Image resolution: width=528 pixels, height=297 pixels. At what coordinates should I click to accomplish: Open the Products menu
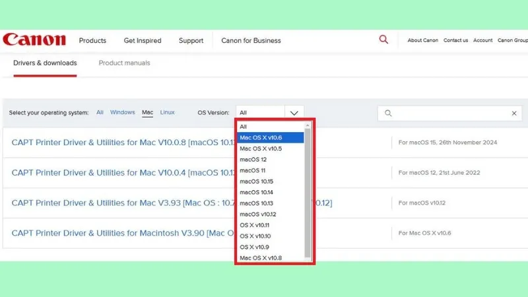coord(92,40)
